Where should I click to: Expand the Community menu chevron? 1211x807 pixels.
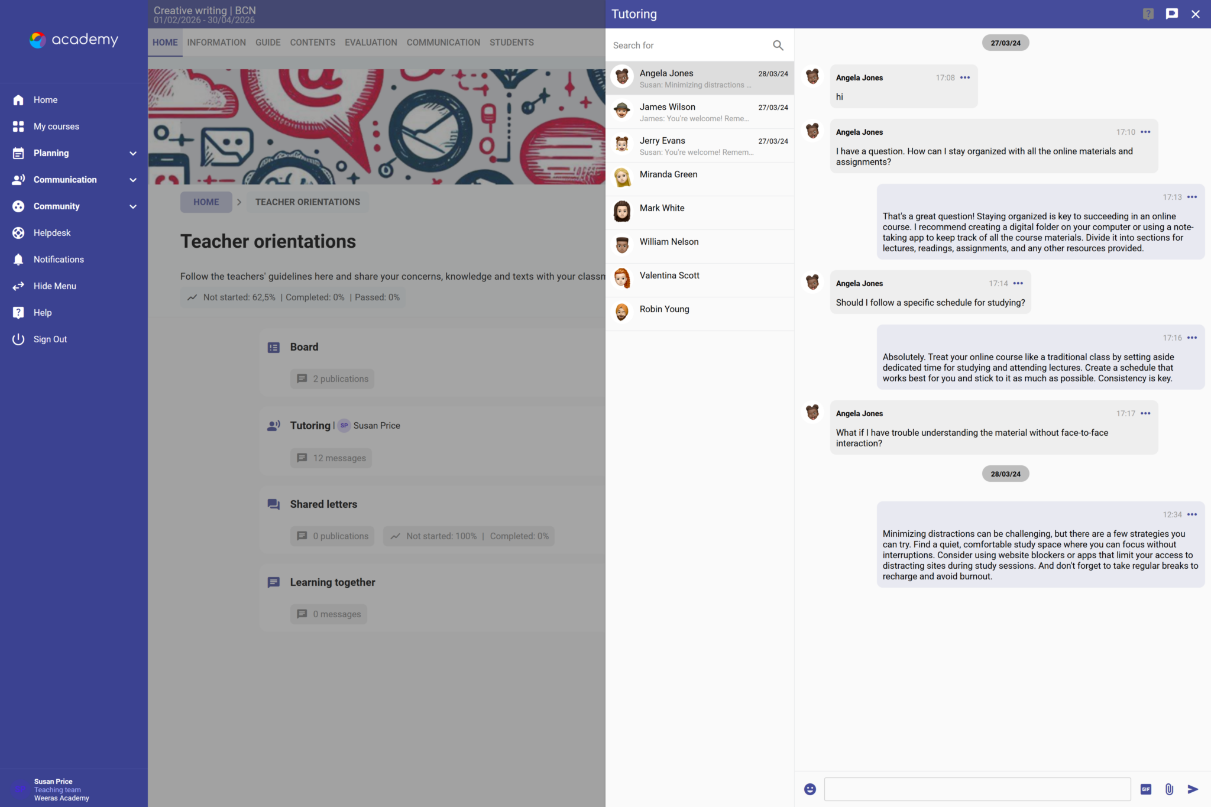(133, 207)
